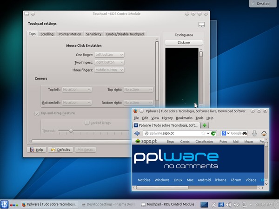Click the colored activities dots in taskbar
This screenshot has width=279, height=209.
[x=14, y=205]
